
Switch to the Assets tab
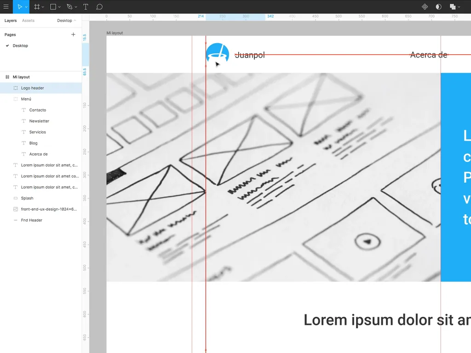28,20
